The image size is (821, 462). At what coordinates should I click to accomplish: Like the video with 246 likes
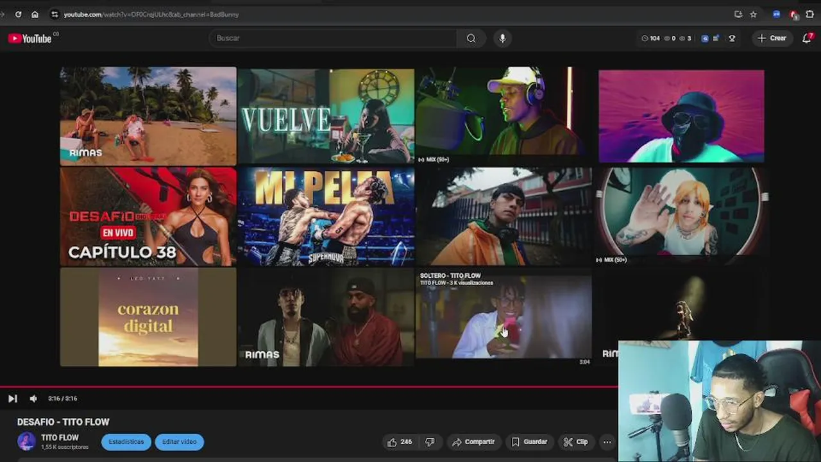click(x=399, y=442)
